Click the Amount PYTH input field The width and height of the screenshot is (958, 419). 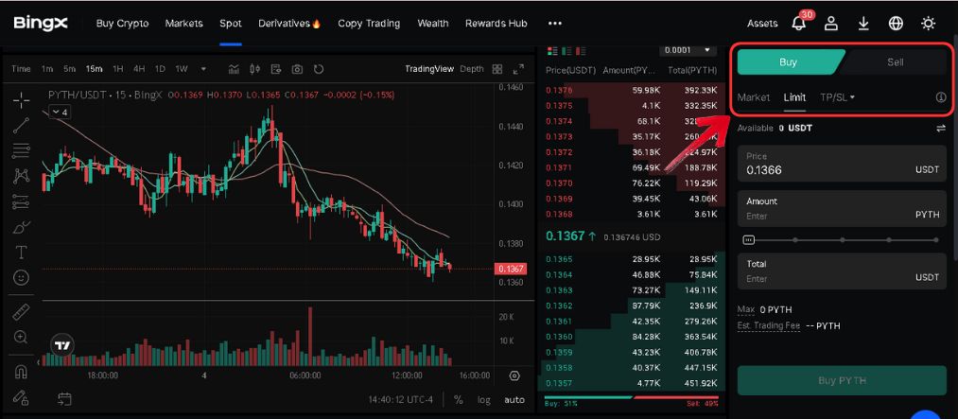842,208
